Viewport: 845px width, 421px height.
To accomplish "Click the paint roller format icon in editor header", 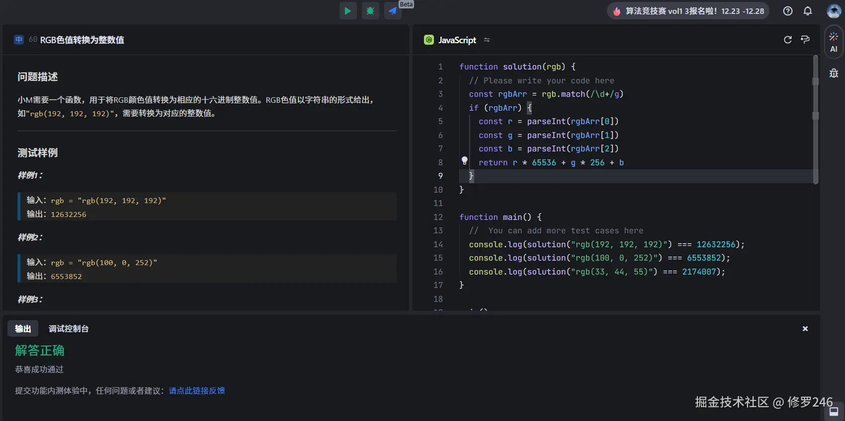I will pyautogui.click(x=805, y=40).
